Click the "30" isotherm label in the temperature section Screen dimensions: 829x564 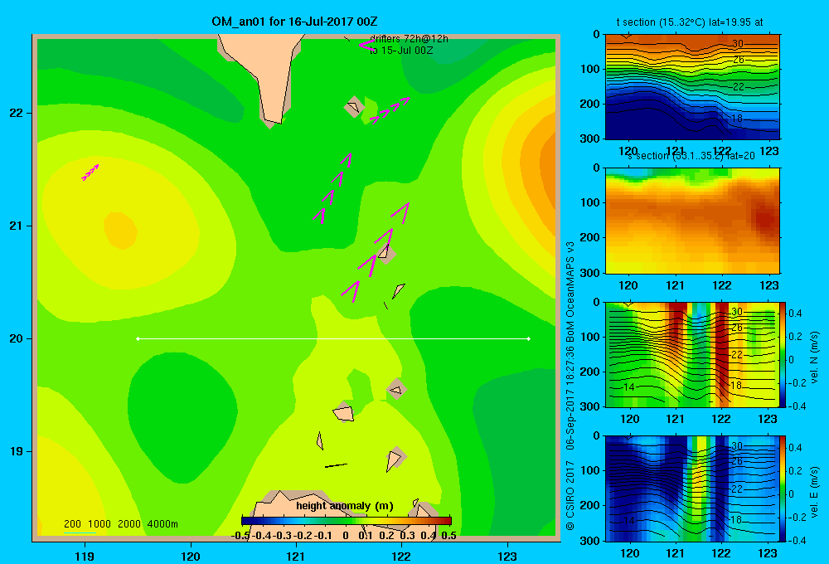[x=738, y=44]
